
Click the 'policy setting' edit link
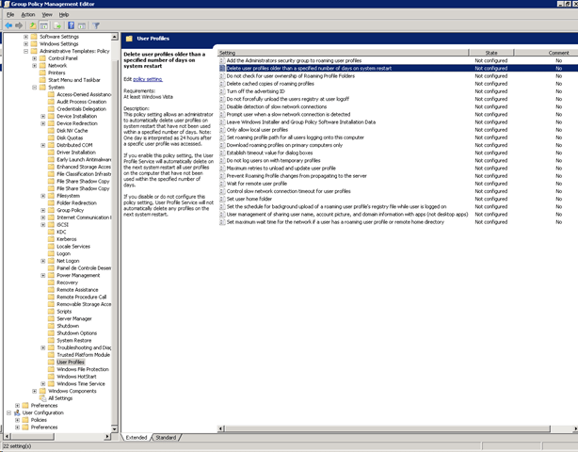point(148,79)
